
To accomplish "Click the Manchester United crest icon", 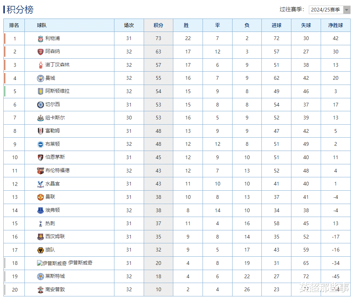I will [x=40, y=197].
